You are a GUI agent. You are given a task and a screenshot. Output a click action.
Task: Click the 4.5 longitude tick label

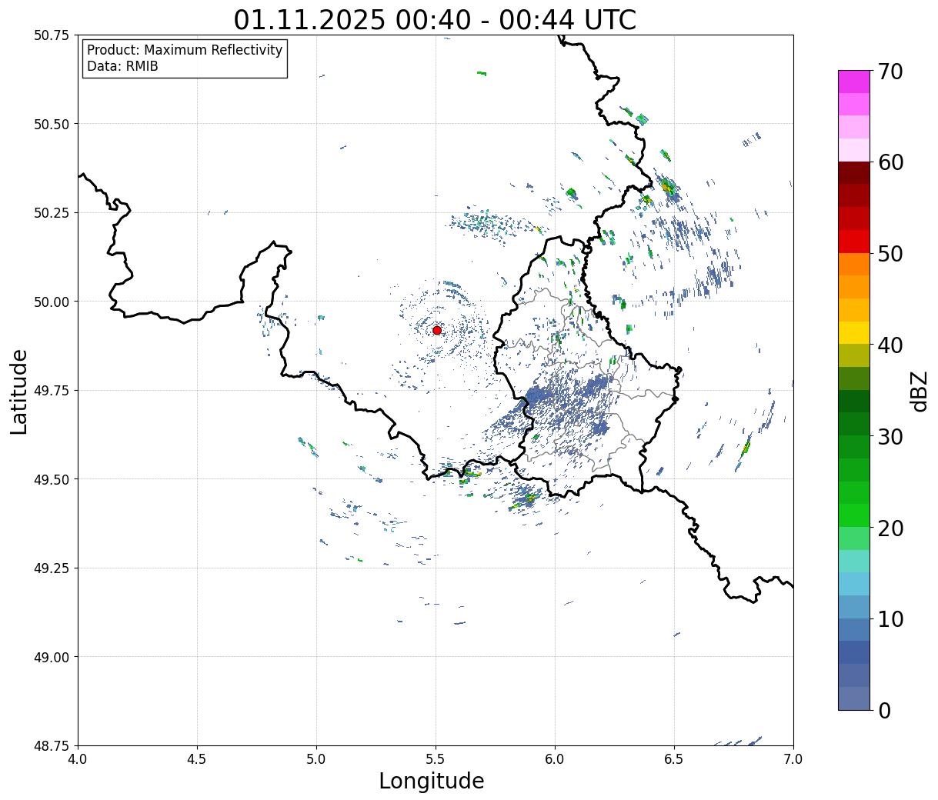197,758
